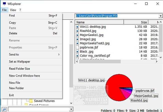Expand the Send to submenu
This screenshot has height=112, width=163.
click(x=59, y=54)
